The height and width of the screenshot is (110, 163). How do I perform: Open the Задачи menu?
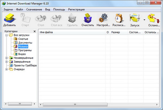8,10
